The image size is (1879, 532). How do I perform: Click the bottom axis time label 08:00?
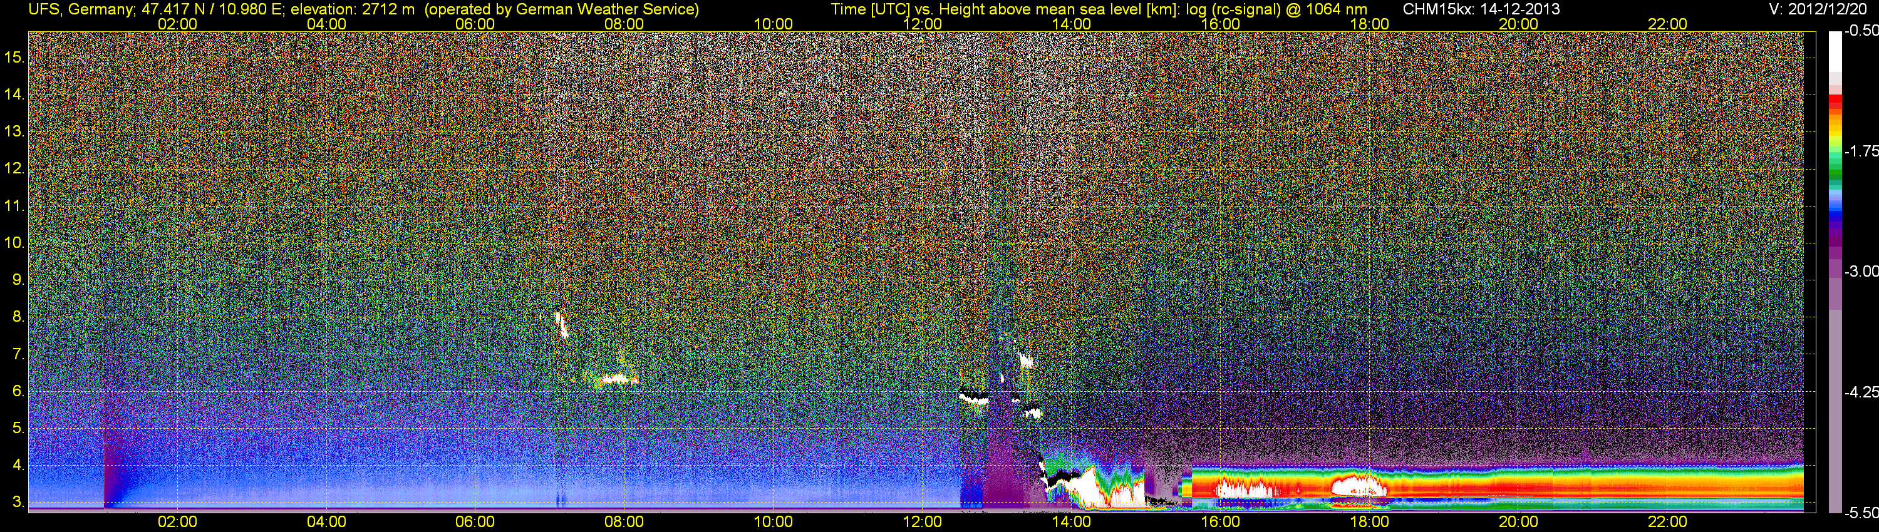tap(624, 522)
